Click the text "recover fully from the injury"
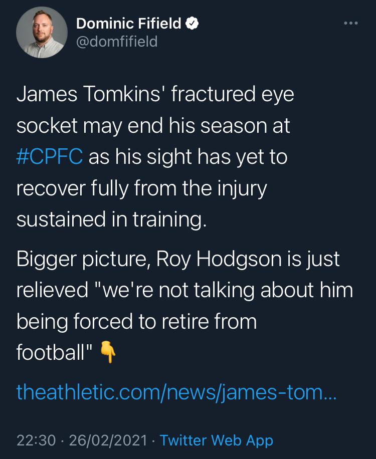376x459 pixels. 142,188
